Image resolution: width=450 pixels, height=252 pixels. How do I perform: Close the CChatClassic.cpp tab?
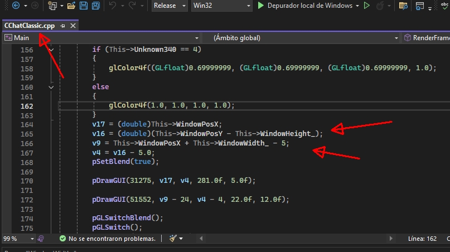tap(73, 26)
